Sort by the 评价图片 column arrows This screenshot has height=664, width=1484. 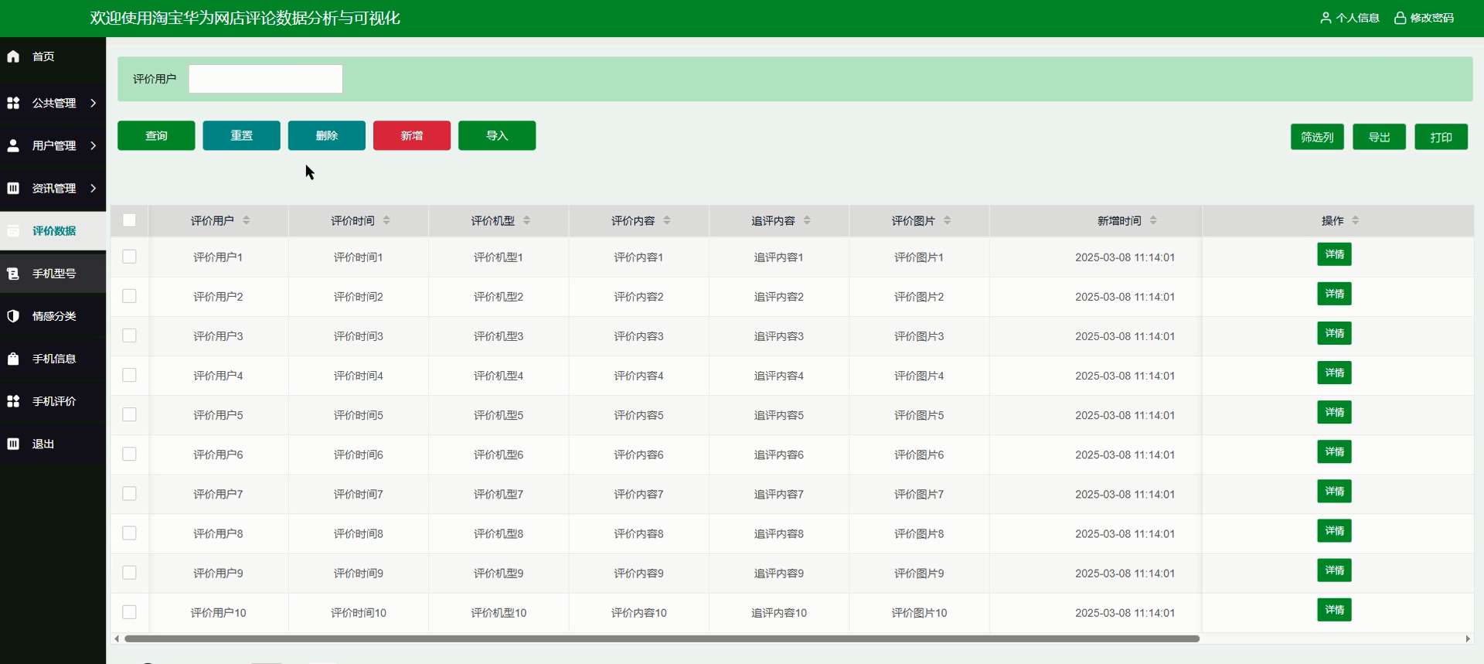click(947, 220)
